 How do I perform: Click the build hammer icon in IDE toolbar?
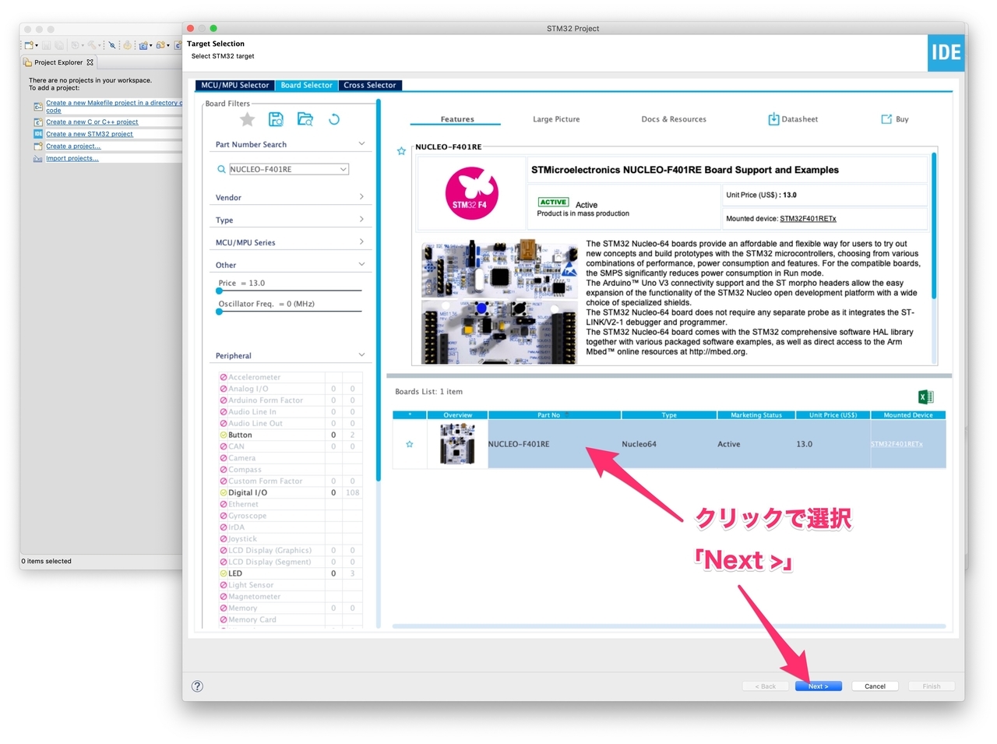pos(92,45)
